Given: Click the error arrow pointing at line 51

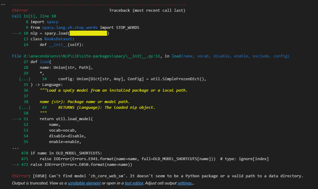Looking at the screenshot, I should coord(17,119).
